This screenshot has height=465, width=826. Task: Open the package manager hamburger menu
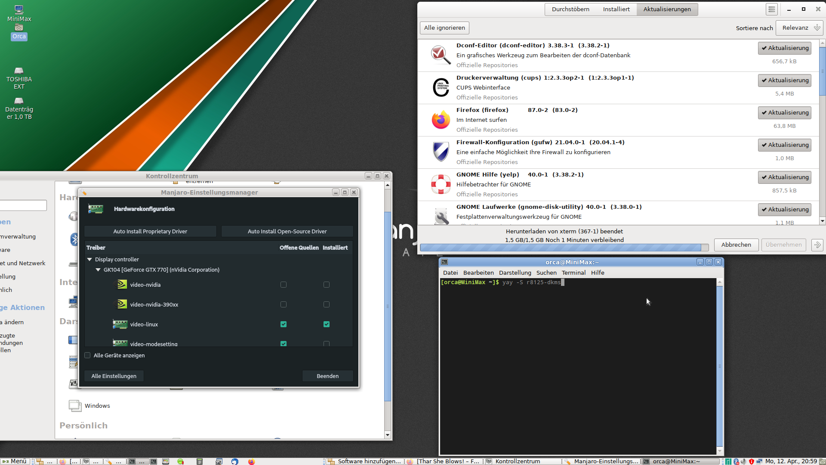(771, 9)
